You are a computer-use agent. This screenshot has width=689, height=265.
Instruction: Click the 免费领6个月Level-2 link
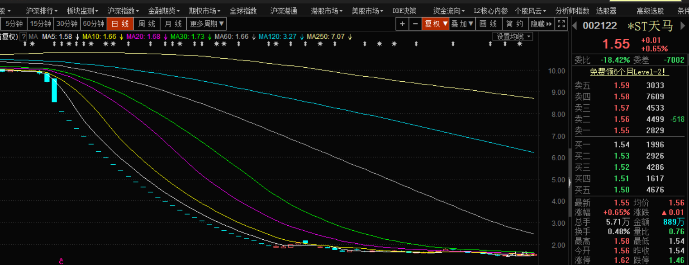[x=629, y=72]
